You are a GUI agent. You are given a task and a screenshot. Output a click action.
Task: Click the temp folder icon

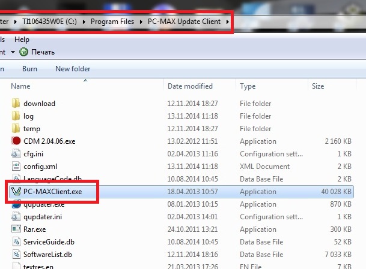click(16, 129)
